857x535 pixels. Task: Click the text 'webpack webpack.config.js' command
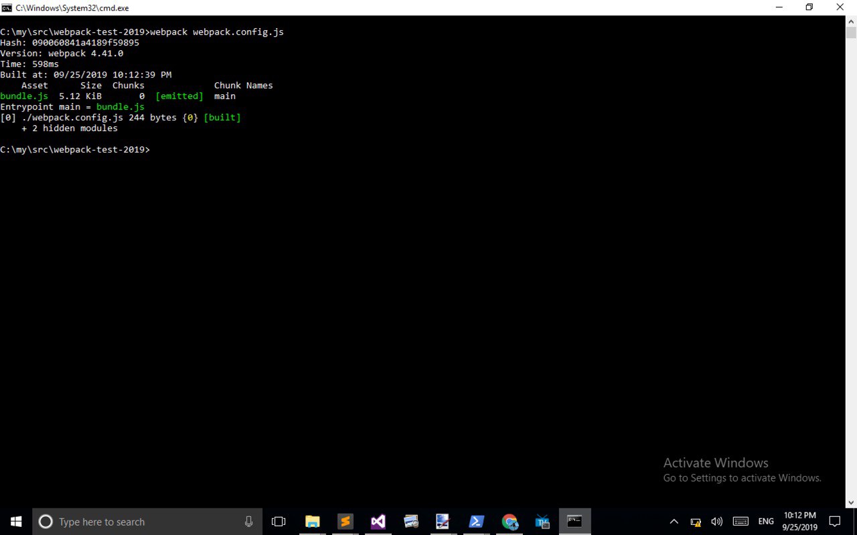tap(217, 32)
